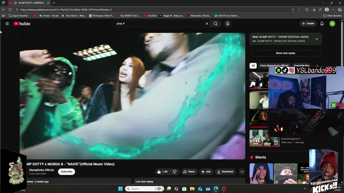Dislike the video with thumbs down
The width and height of the screenshot is (344, 193).
pyautogui.click(x=174, y=172)
